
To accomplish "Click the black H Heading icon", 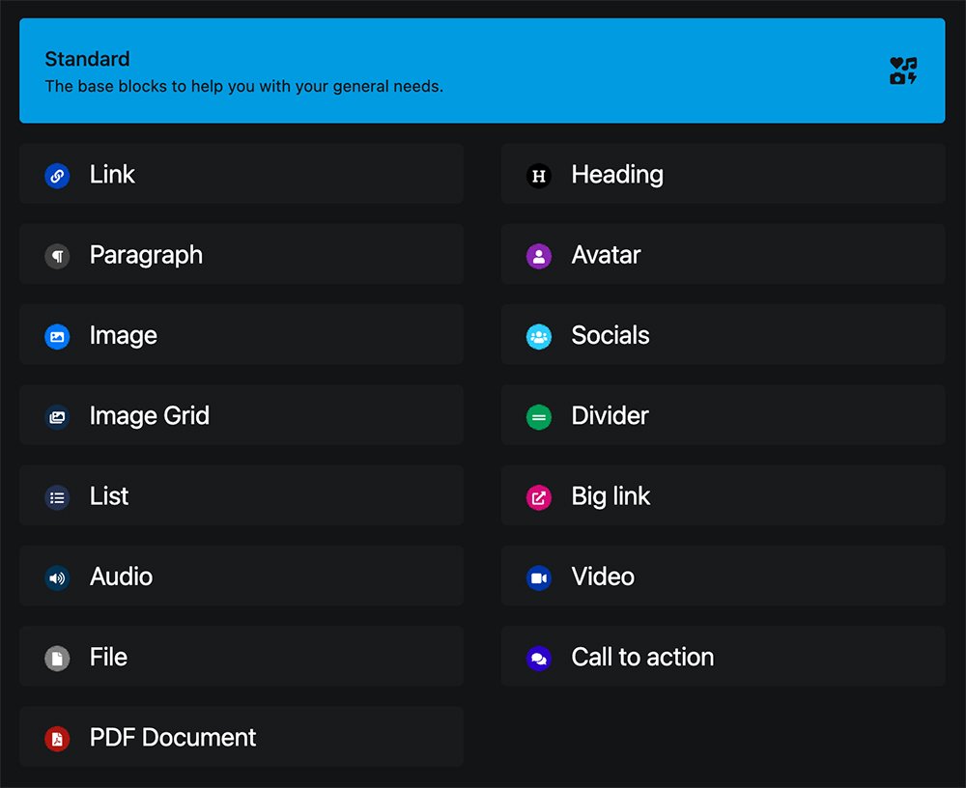I will click(539, 176).
